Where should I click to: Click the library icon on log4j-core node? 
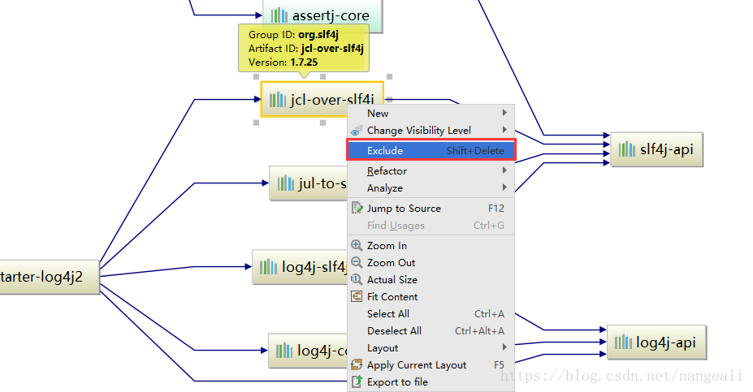click(x=283, y=351)
